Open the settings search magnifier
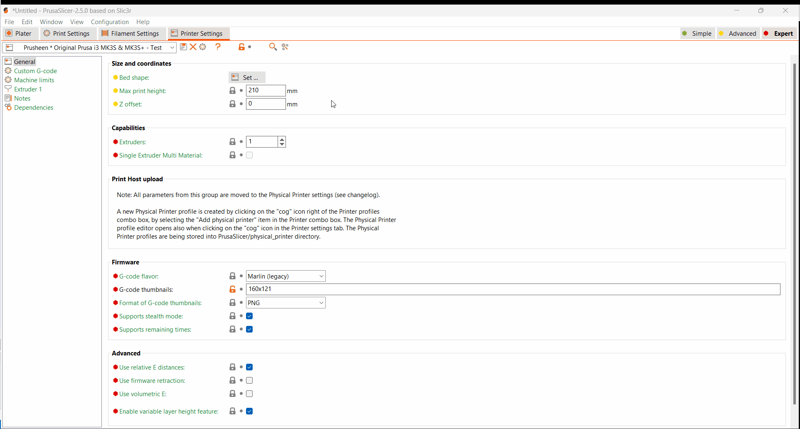The image size is (800, 429). [x=273, y=47]
